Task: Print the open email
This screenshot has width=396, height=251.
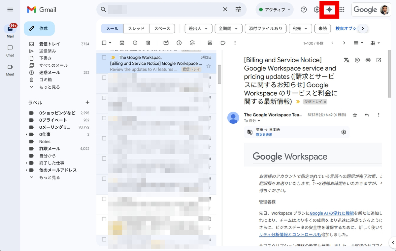Action: 368,60
